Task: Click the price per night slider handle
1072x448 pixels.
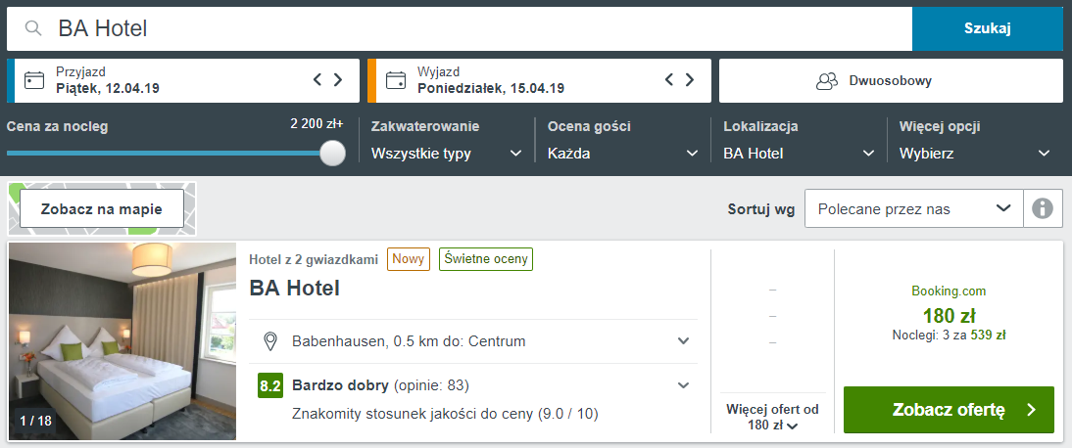Action: click(x=333, y=153)
